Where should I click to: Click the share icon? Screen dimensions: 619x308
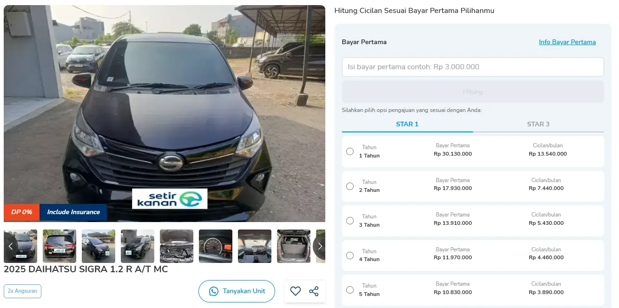[314, 291]
